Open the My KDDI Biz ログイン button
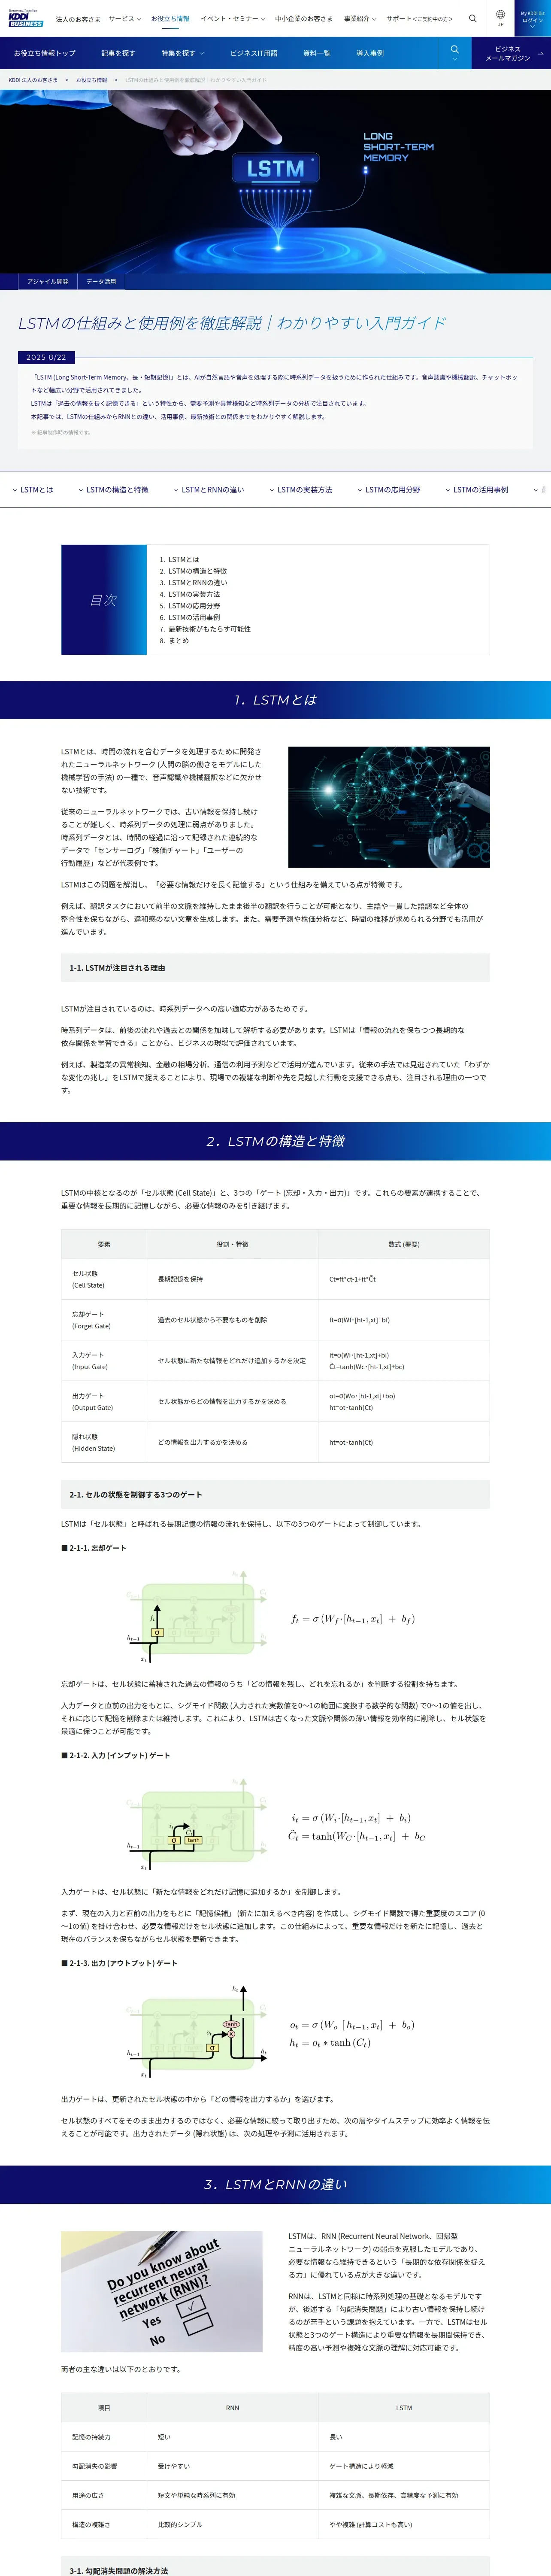 click(533, 18)
